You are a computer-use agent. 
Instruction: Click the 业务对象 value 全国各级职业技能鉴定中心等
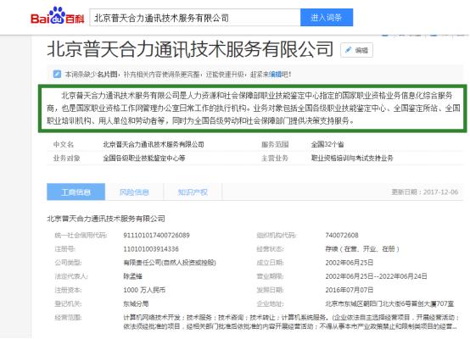click(x=144, y=158)
